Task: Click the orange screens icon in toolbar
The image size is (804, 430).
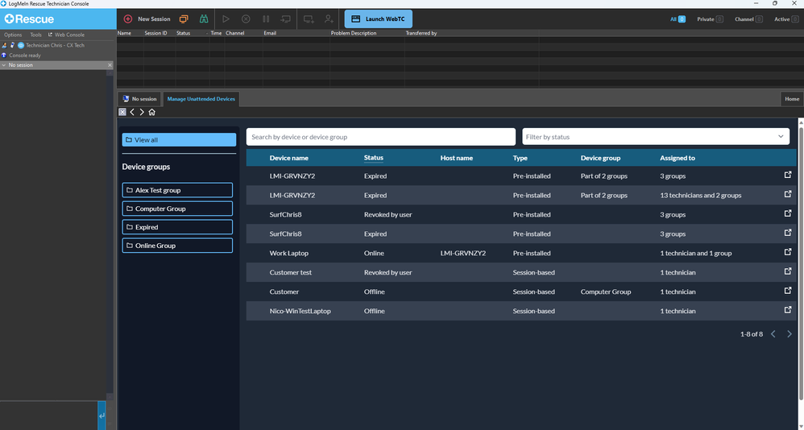Action: click(184, 19)
